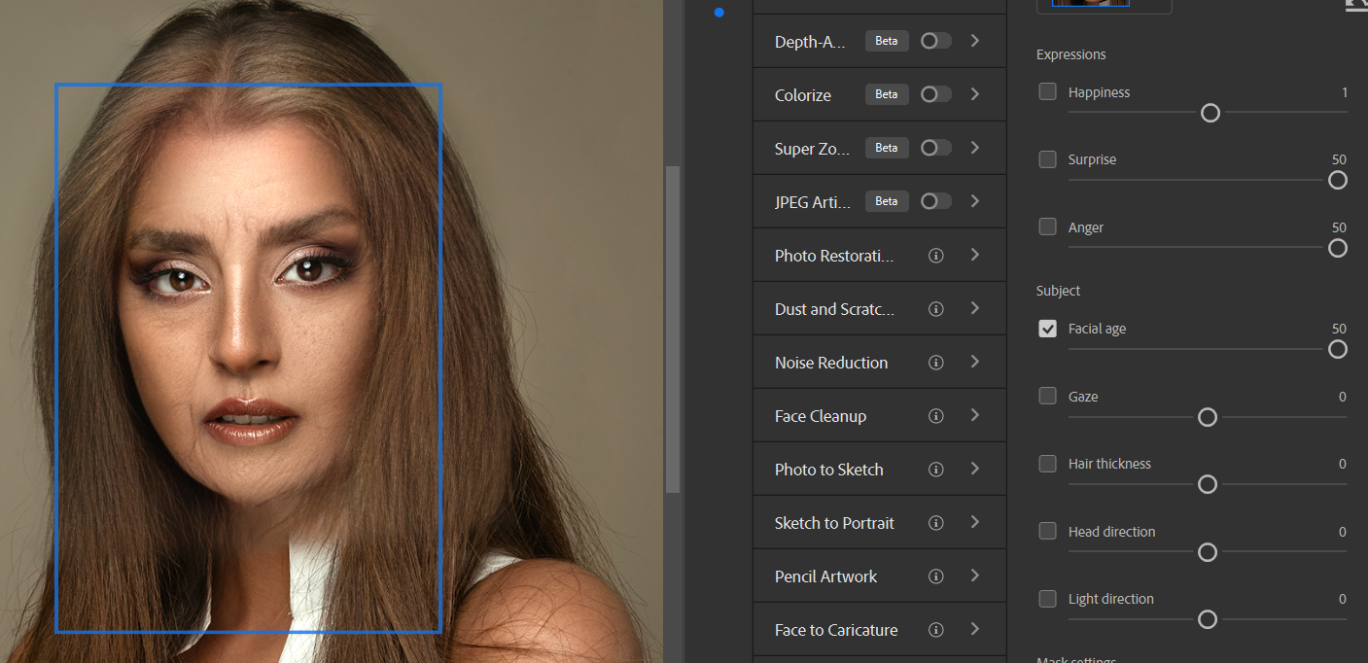Expand the Colorize filter chevron
Screen dimensions: 1368x663
click(x=975, y=94)
